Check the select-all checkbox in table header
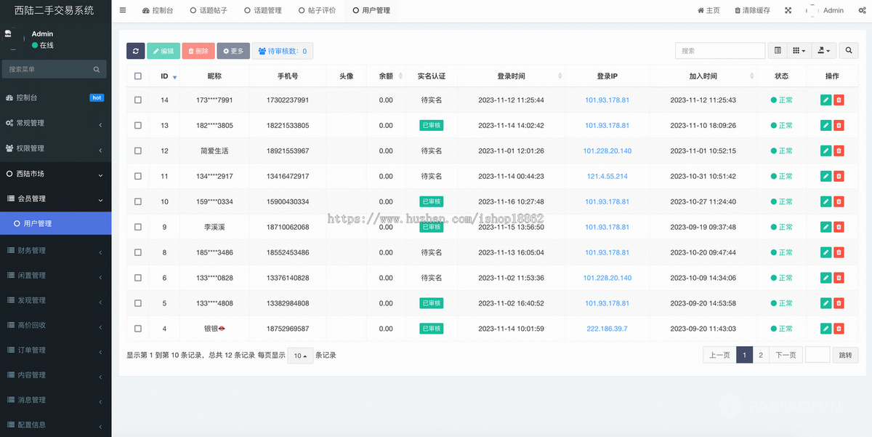Viewport: 872px width, 437px height. (137, 76)
